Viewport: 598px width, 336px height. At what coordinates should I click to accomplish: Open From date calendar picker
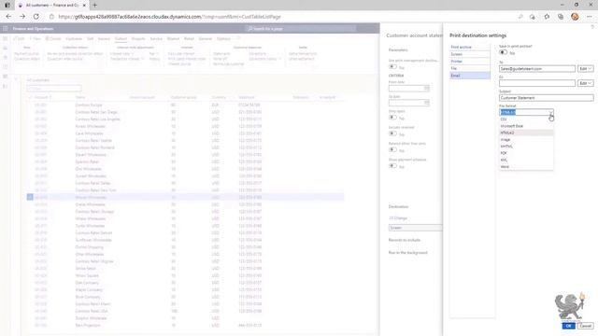426,89
